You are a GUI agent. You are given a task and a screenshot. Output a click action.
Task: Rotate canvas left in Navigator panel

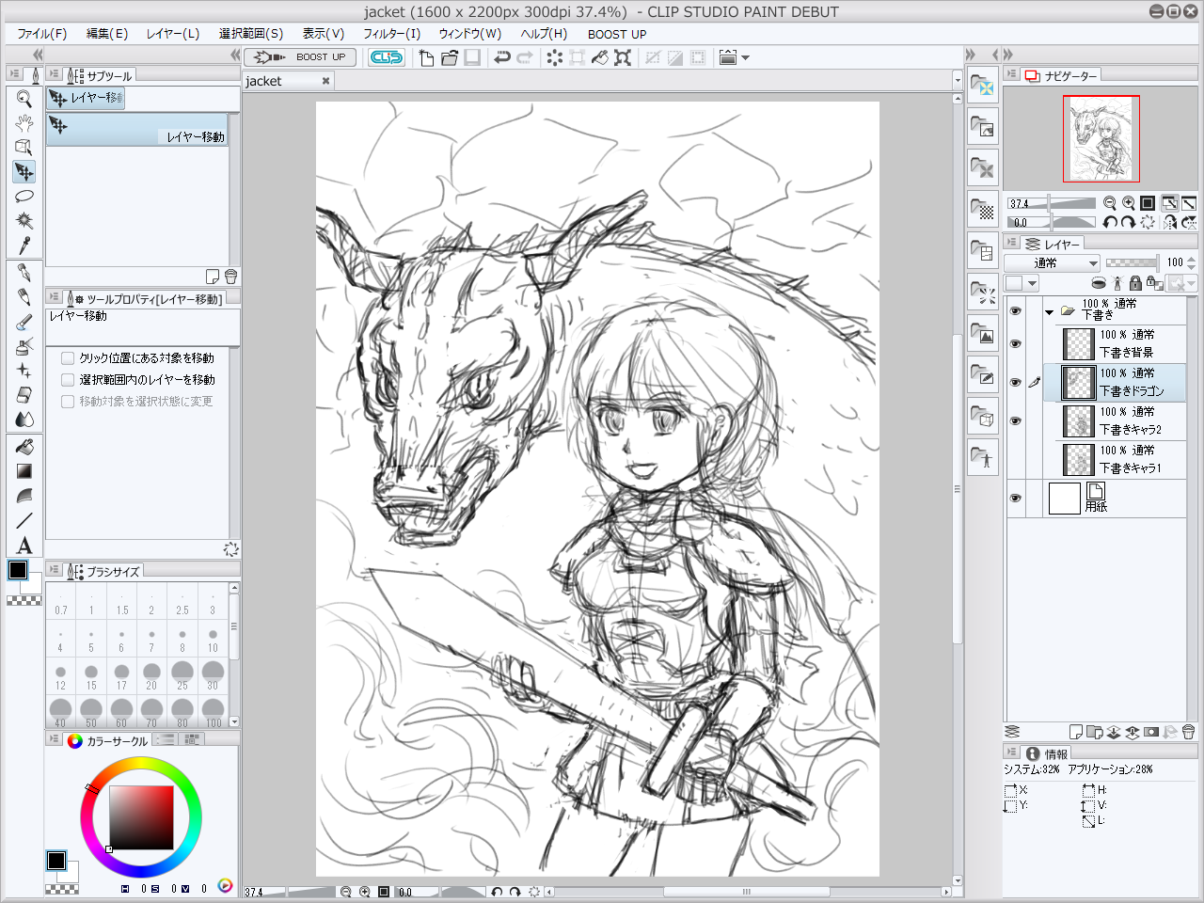tap(1110, 223)
